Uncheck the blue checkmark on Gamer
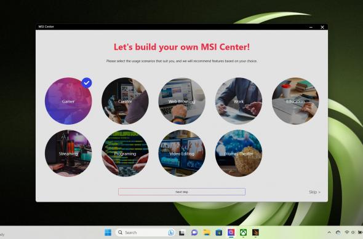363x239 pixels. (x=87, y=83)
